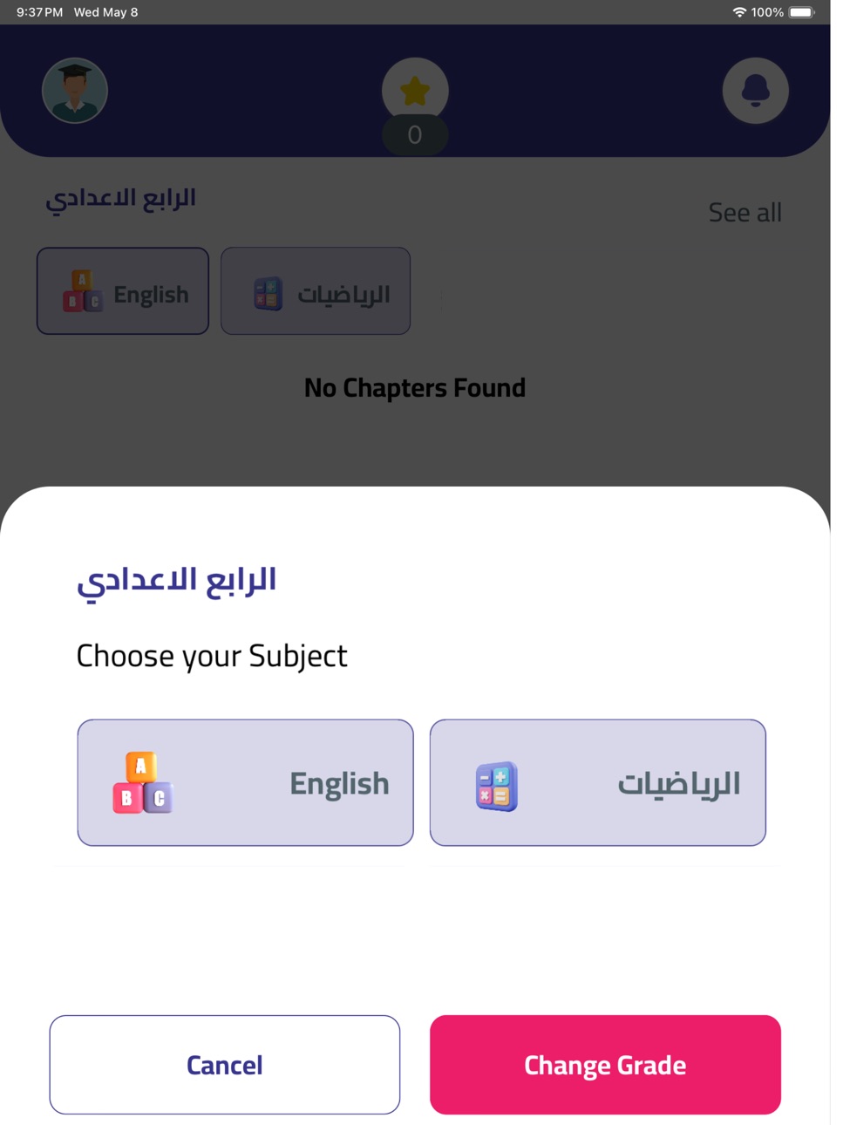Click the No Chapters Found message
The image size is (843, 1125).
click(415, 387)
